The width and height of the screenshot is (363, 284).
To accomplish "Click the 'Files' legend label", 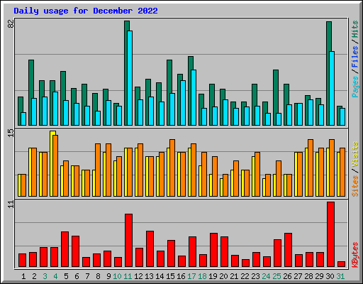I will coord(355,57).
